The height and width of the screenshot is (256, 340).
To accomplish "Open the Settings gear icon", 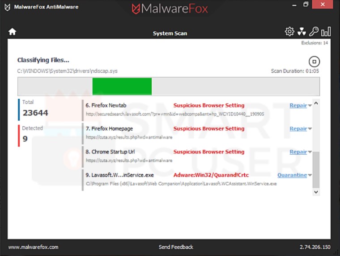I will [289, 32].
